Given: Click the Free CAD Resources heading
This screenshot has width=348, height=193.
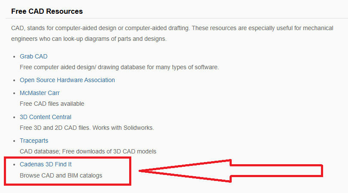Looking at the screenshot, I should [47, 11].
